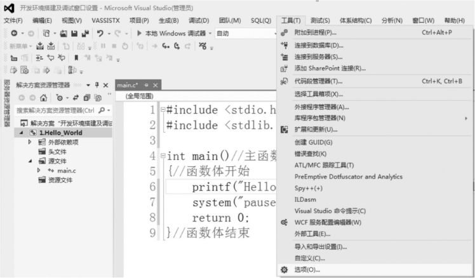
Task: Open the VASSISTX menu
Action: 105,20
